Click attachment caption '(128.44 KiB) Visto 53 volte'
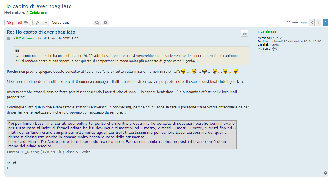The width and height of the screenshot is (331, 178). pyautogui.click(x=66, y=152)
